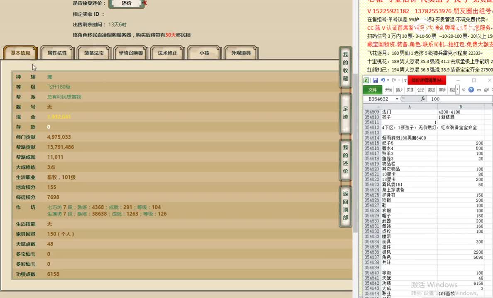Switch to the 装备法宝 tab
The height and width of the screenshot is (298, 493).
[94, 52]
